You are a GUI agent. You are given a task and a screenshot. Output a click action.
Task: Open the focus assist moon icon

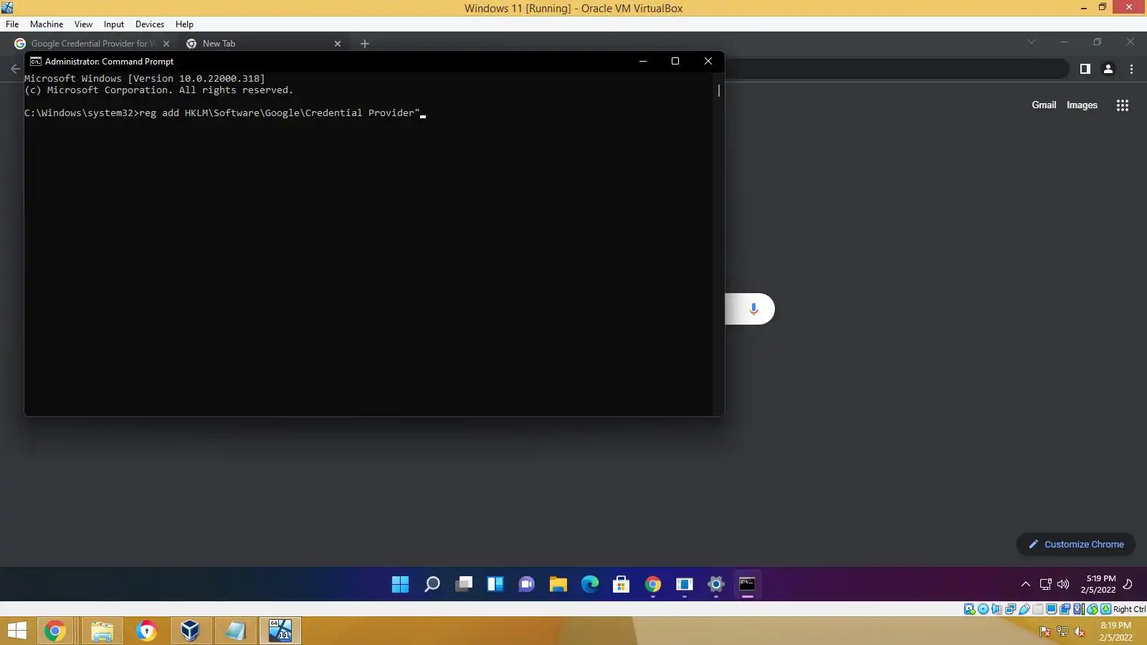tap(1128, 584)
